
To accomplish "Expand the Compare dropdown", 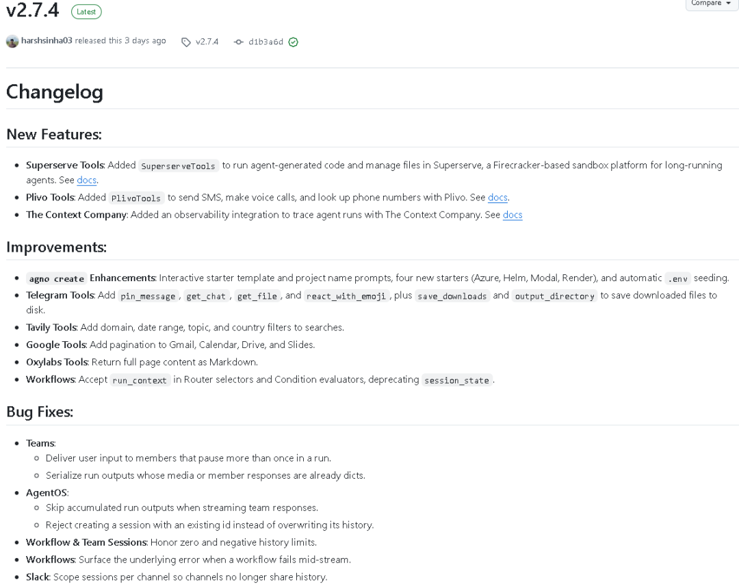I will (x=711, y=3).
